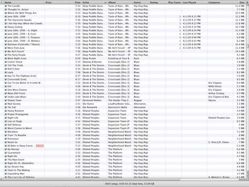
Task: Select the song 'Proper Propaganda'
Action: click(18, 114)
